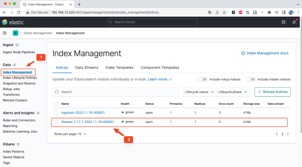Click the indices Search input field
Image resolution: width=302 pixels, height=167 pixels.
click(116, 92)
